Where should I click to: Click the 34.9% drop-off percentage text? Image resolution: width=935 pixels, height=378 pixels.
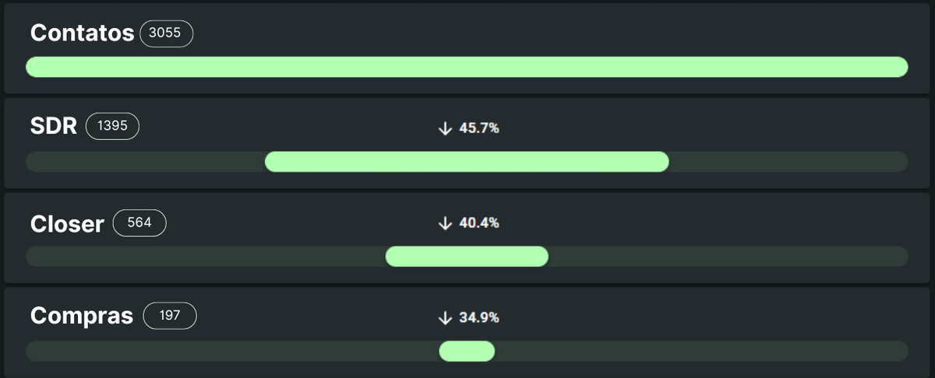tap(479, 318)
